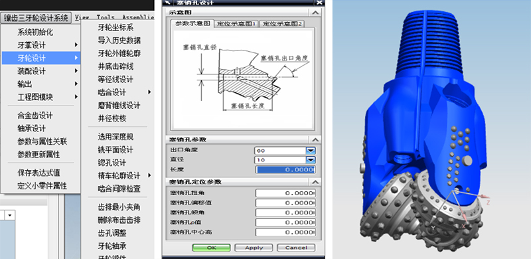Open the 镶齿三牙轮设计系统 menu

point(36,18)
